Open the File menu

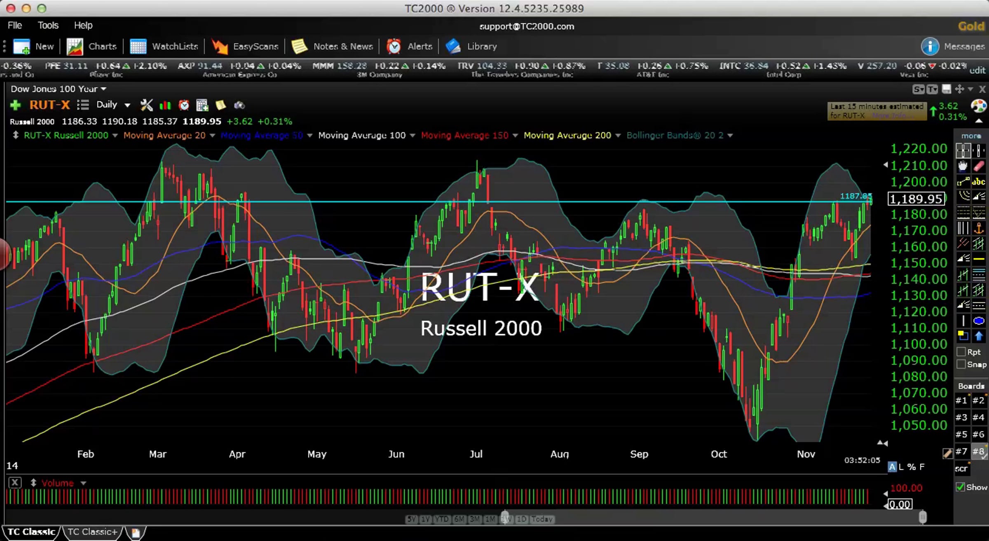point(15,26)
